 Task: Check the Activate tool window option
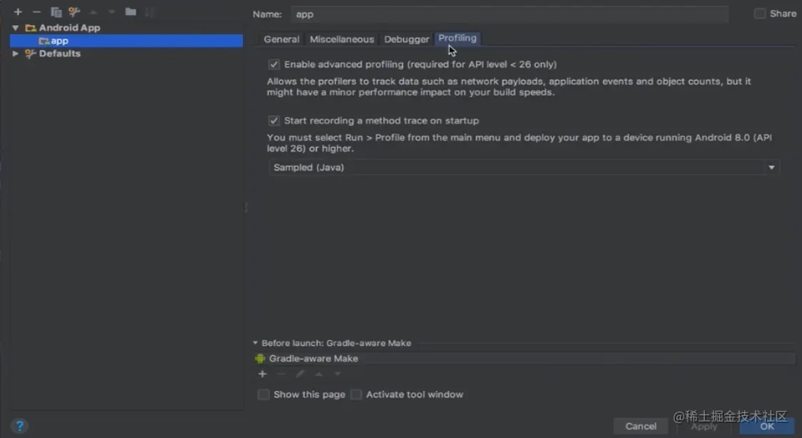357,394
